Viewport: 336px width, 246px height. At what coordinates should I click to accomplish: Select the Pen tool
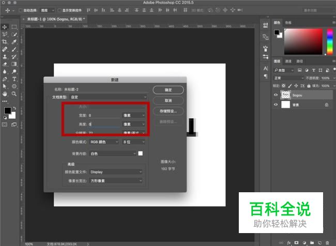click(x=5, y=79)
